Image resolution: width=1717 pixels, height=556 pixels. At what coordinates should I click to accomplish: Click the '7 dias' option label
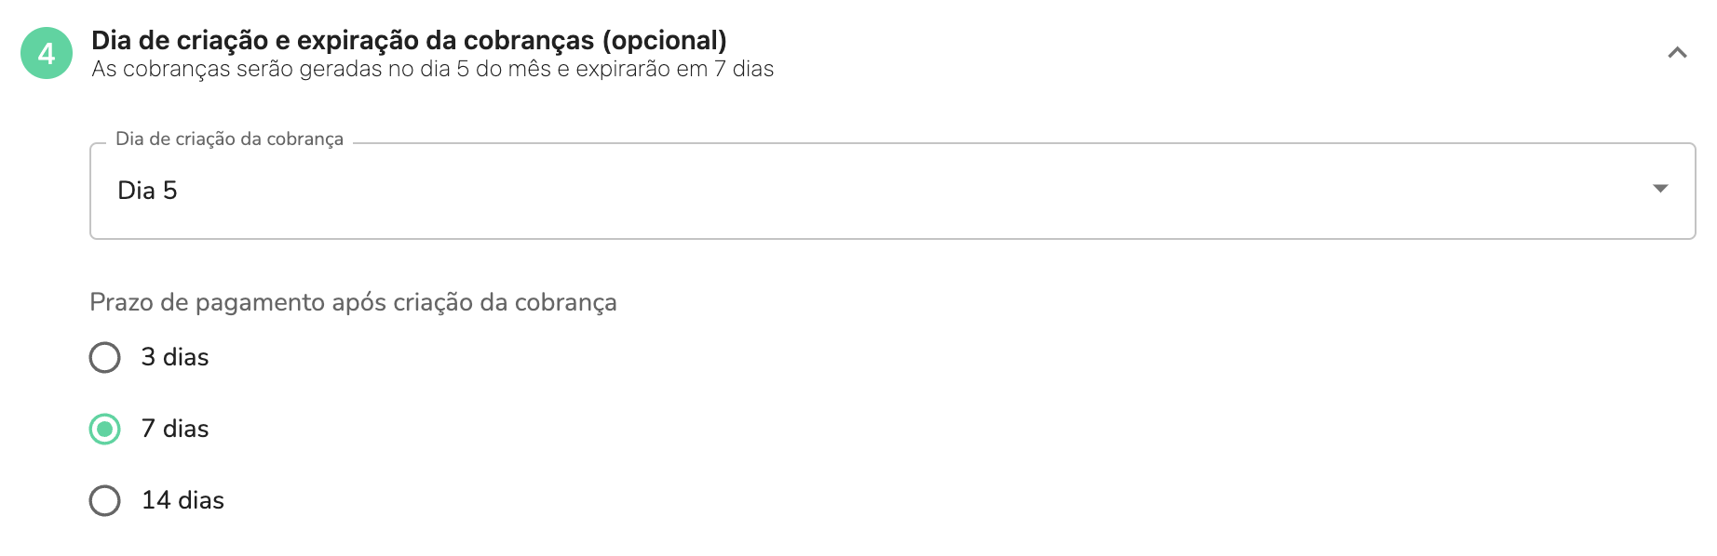pos(173,429)
